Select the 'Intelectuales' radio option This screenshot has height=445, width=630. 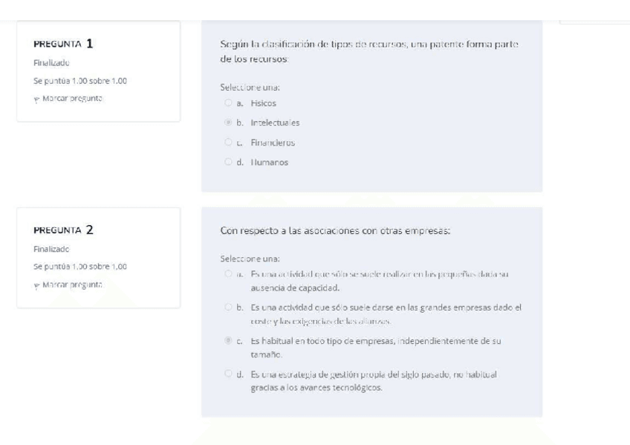click(227, 123)
